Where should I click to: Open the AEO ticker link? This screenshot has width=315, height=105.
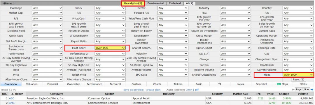(12, 98)
